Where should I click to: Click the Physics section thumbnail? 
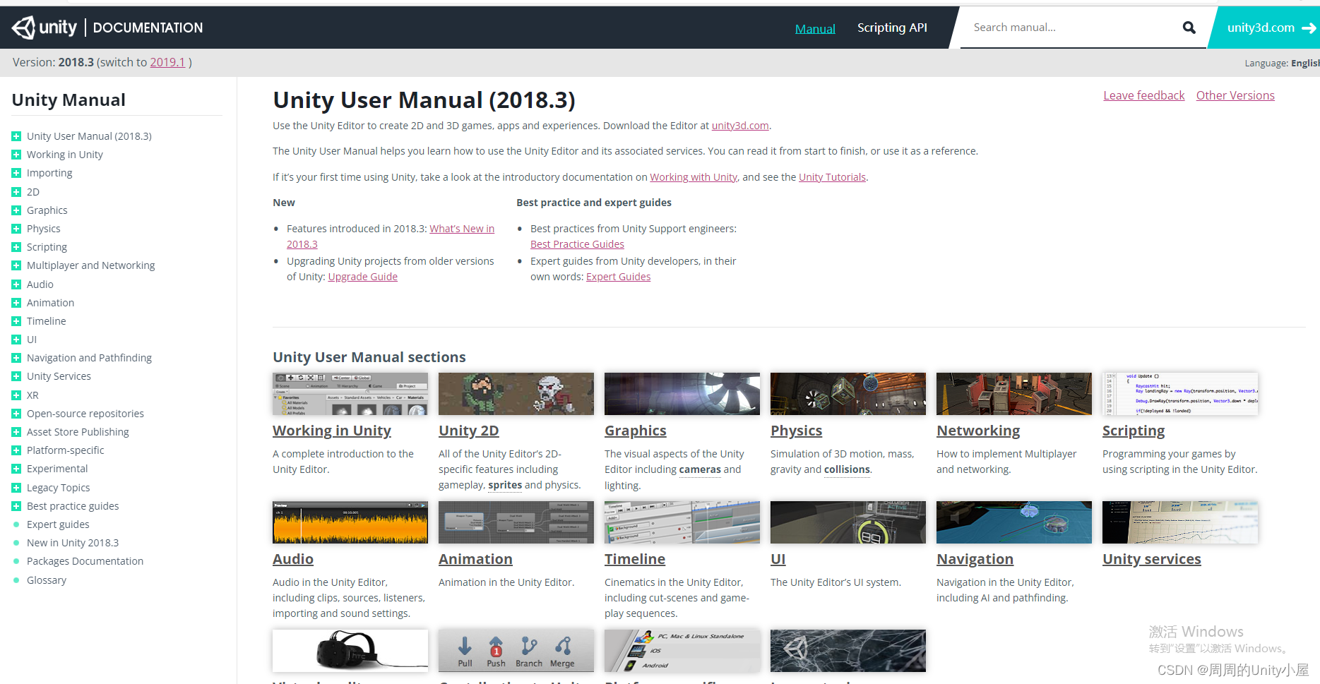[848, 394]
